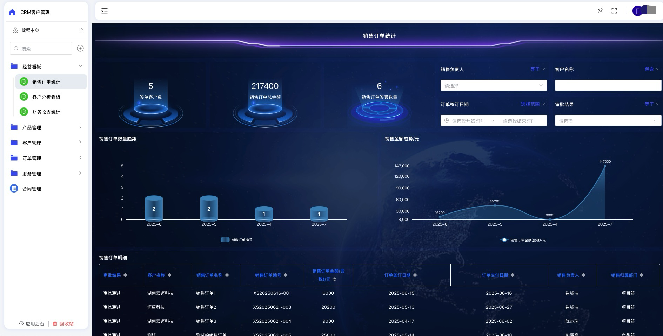Click green icon for 客户分析看板
Screen dimensions: 663x336
[24, 97]
